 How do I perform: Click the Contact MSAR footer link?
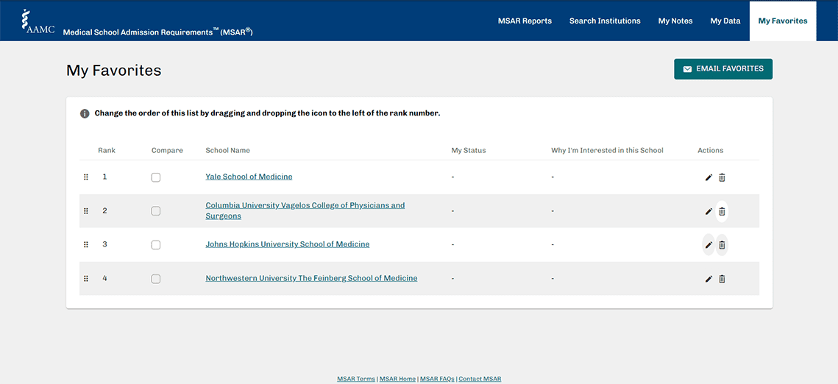coord(480,379)
